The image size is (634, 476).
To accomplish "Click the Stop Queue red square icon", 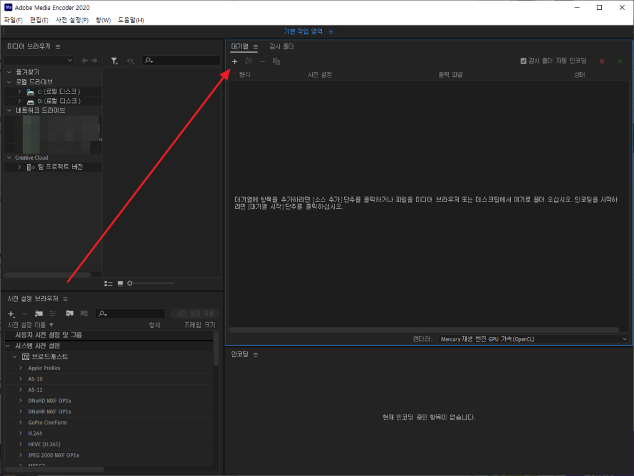I will (601, 61).
